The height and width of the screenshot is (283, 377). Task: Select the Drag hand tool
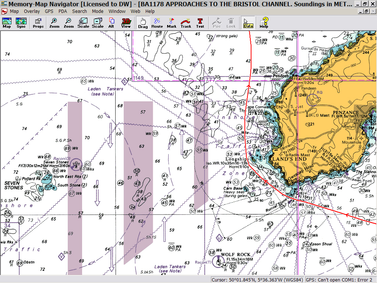tap(143, 23)
